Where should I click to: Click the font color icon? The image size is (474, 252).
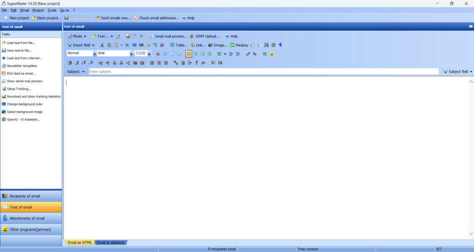(158, 54)
